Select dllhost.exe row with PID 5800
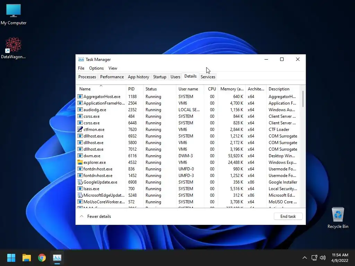 188,142
